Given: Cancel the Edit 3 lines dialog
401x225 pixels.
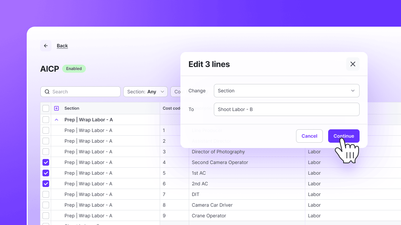Looking at the screenshot, I should (x=309, y=136).
